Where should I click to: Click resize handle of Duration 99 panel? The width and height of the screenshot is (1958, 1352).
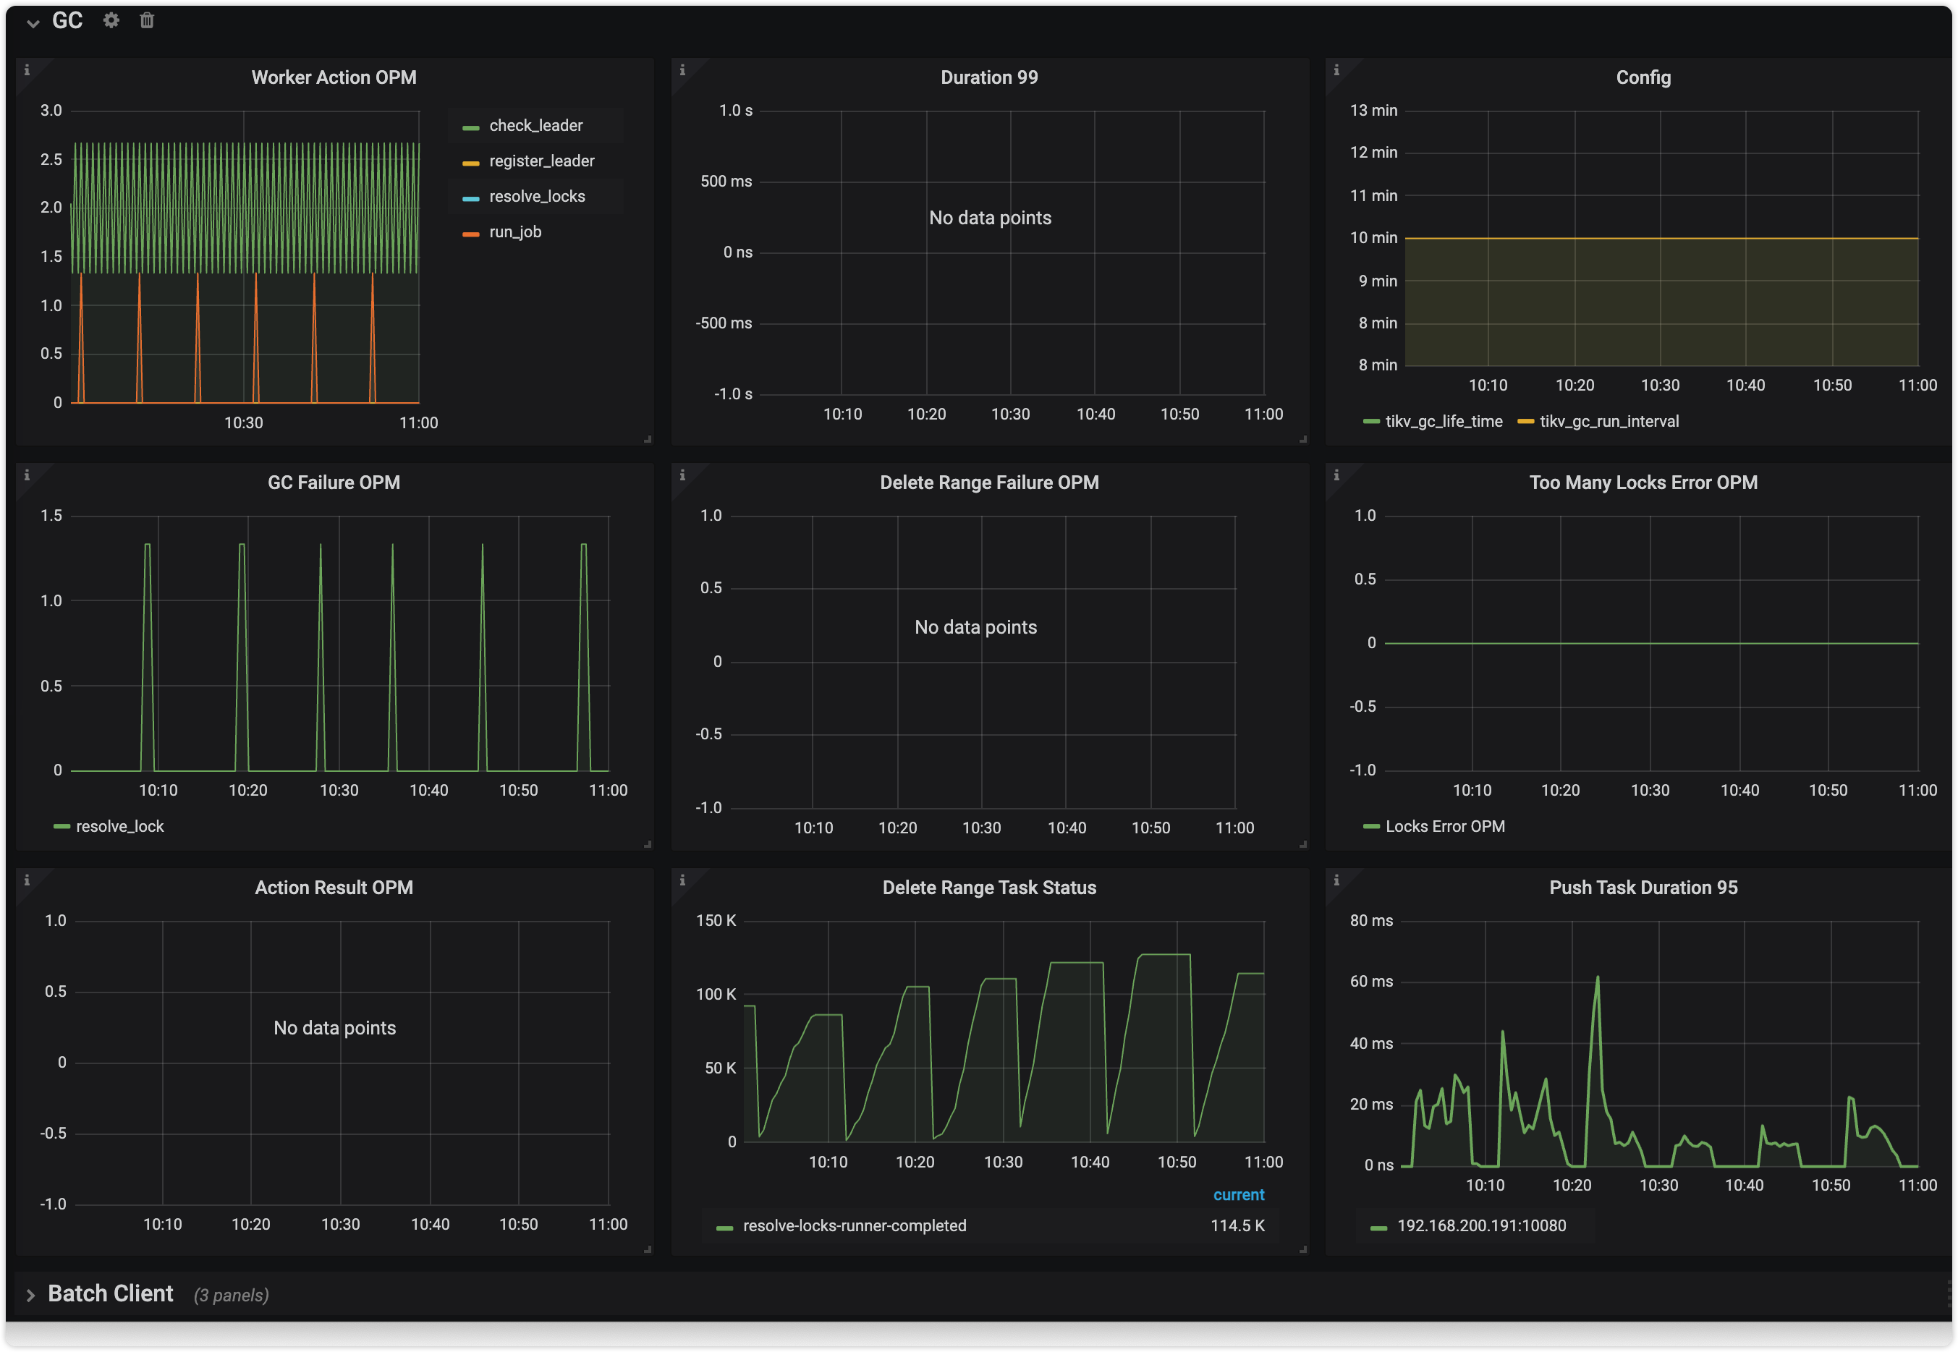click(x=1303, y=439)
